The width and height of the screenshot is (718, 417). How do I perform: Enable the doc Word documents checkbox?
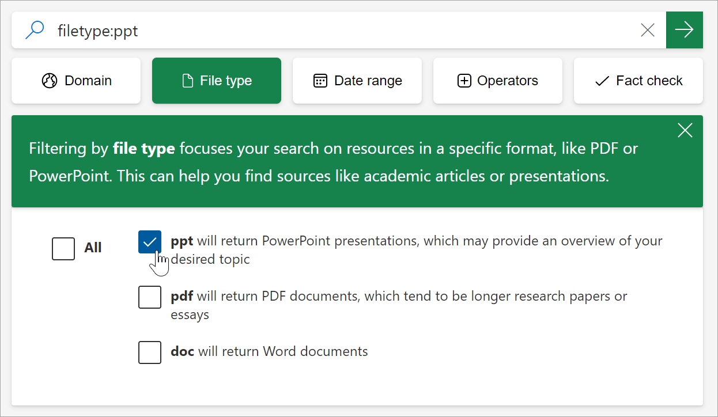[149, 352]
